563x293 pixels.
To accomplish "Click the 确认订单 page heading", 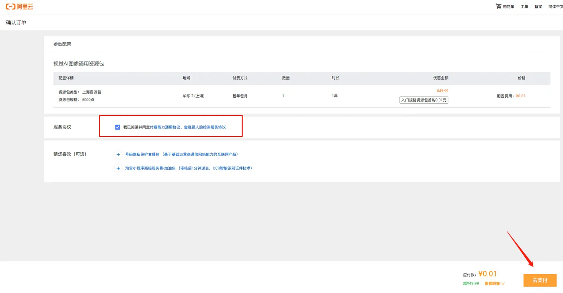I will (16, 23).
